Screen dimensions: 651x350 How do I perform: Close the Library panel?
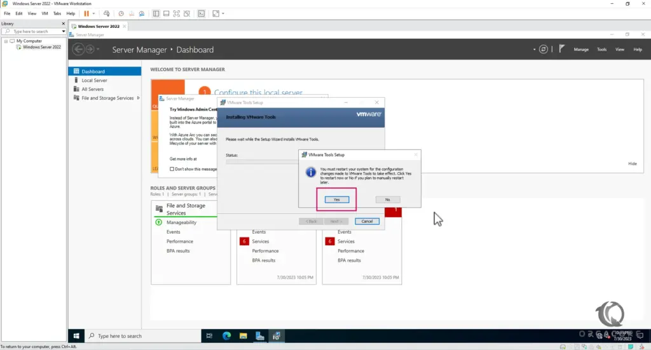click(x=64, y=24)
